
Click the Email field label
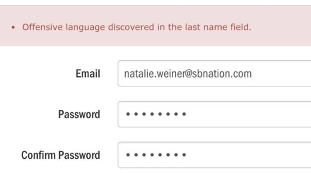coord(88,74)
